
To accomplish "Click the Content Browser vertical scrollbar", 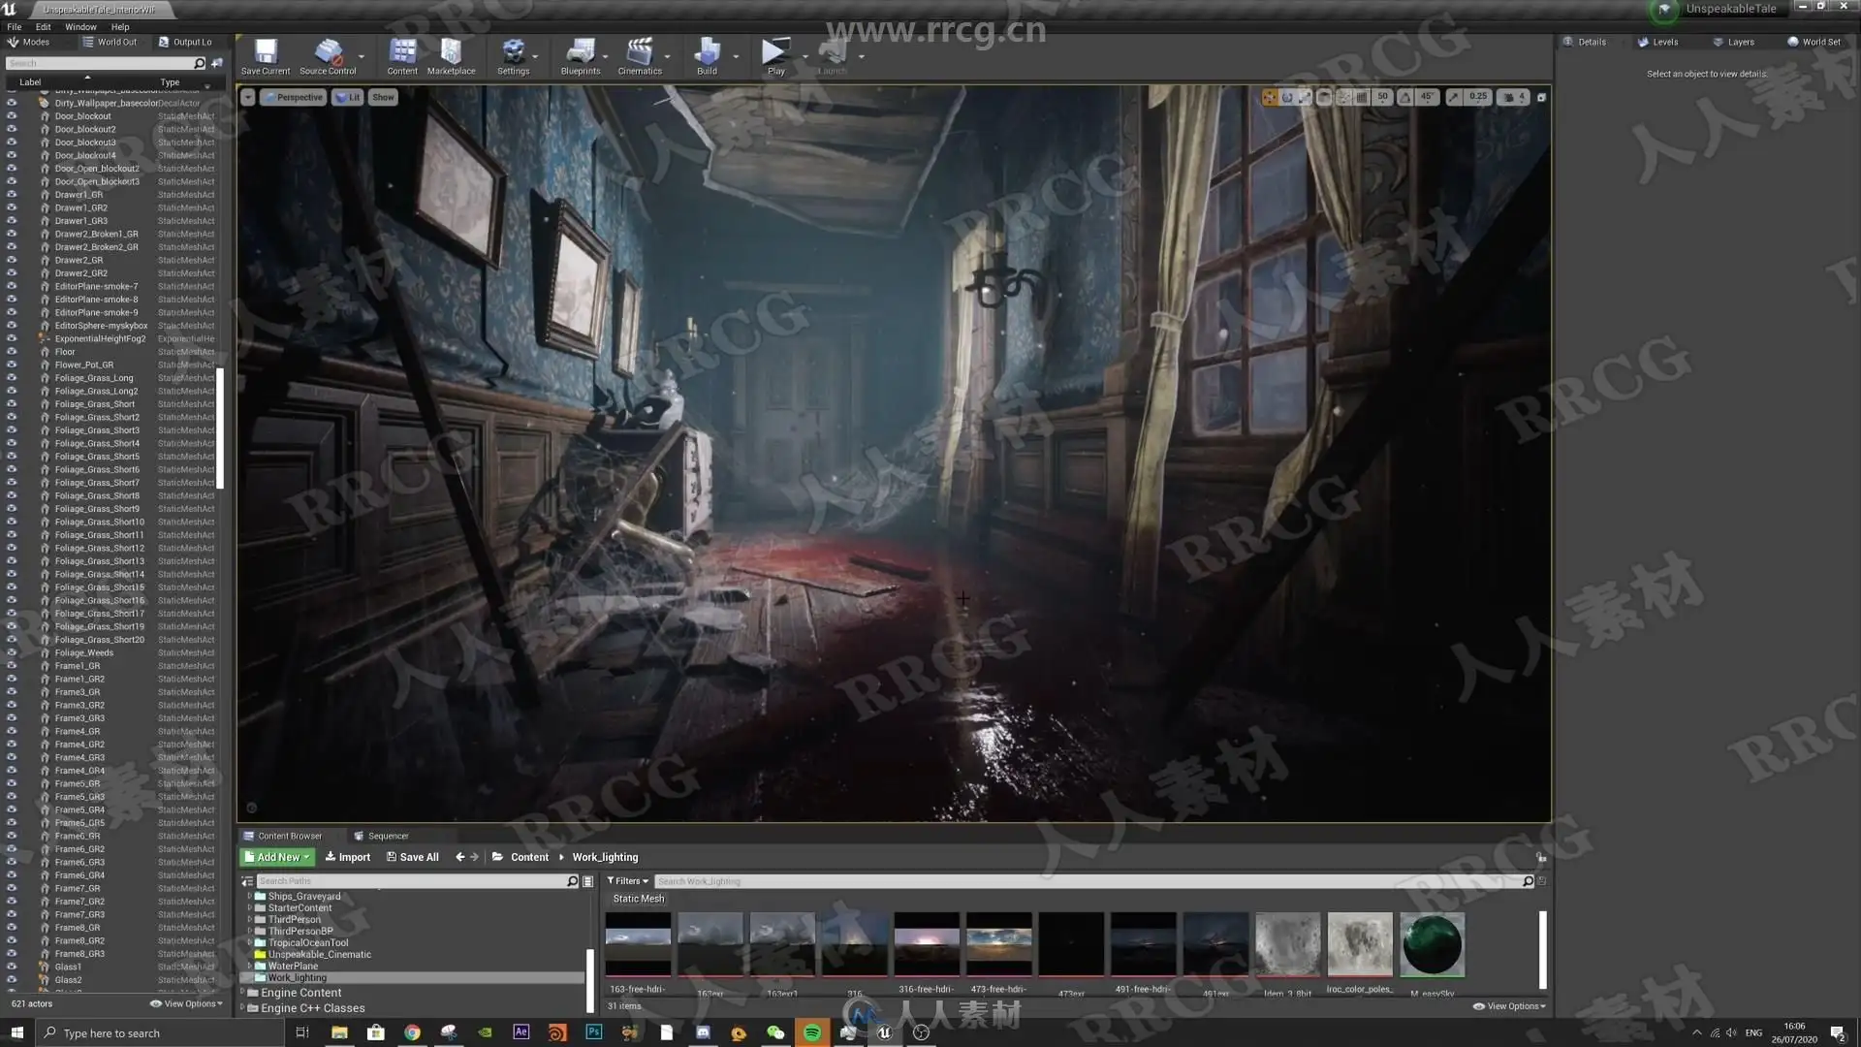I will (x=1542, y=948).
